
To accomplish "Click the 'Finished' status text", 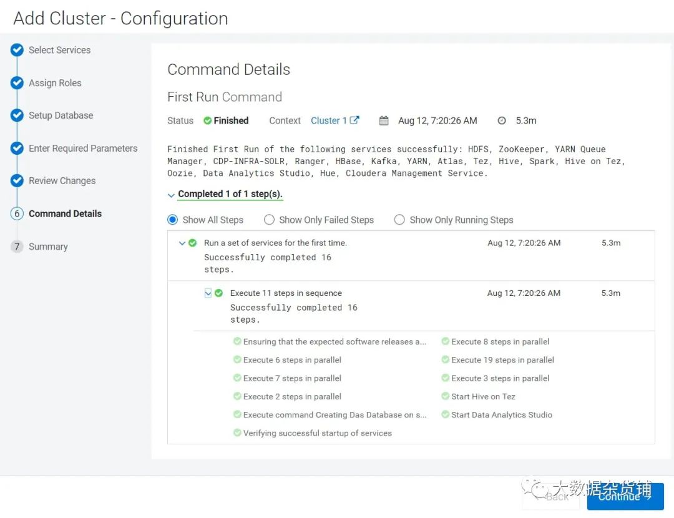I will point(232,121).
